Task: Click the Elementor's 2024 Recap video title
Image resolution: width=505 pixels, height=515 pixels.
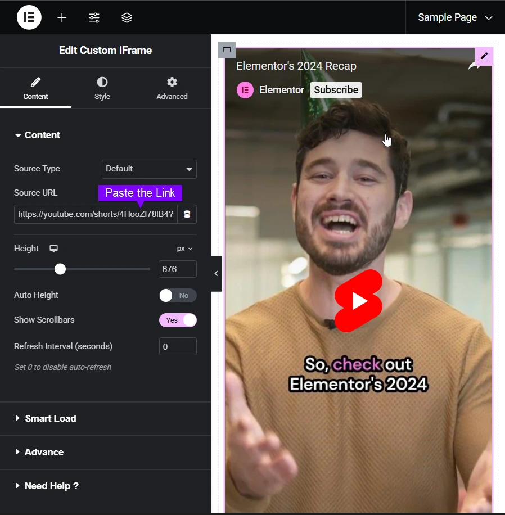Action: pyautogui.click(x=296, y=66)
